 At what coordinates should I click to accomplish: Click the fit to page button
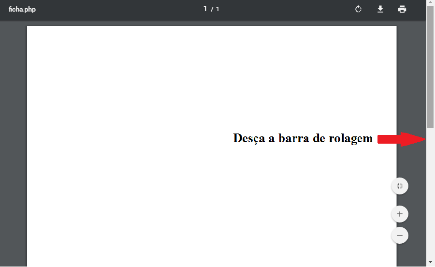click(400, 186)
